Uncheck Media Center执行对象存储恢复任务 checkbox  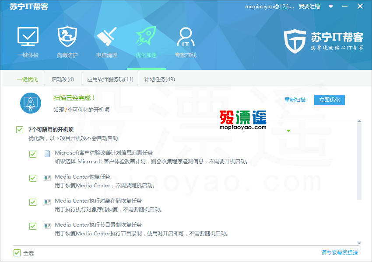point(33,202)
